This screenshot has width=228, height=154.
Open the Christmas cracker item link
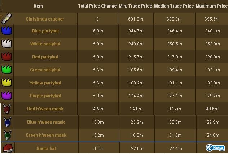pyautogui.click(x=45, y=19)
